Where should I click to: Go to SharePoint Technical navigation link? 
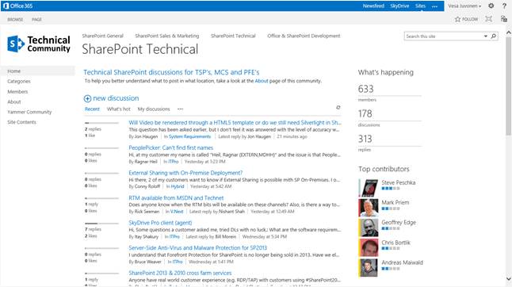click(233, 36)
